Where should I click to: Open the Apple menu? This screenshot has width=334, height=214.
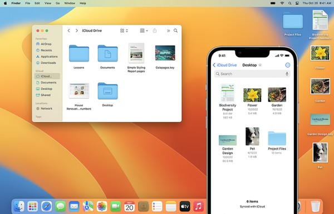(x=6, y=3)
